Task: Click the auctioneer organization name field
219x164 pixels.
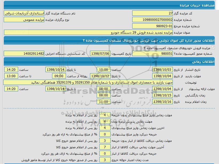Action: [x=24, y=13]
